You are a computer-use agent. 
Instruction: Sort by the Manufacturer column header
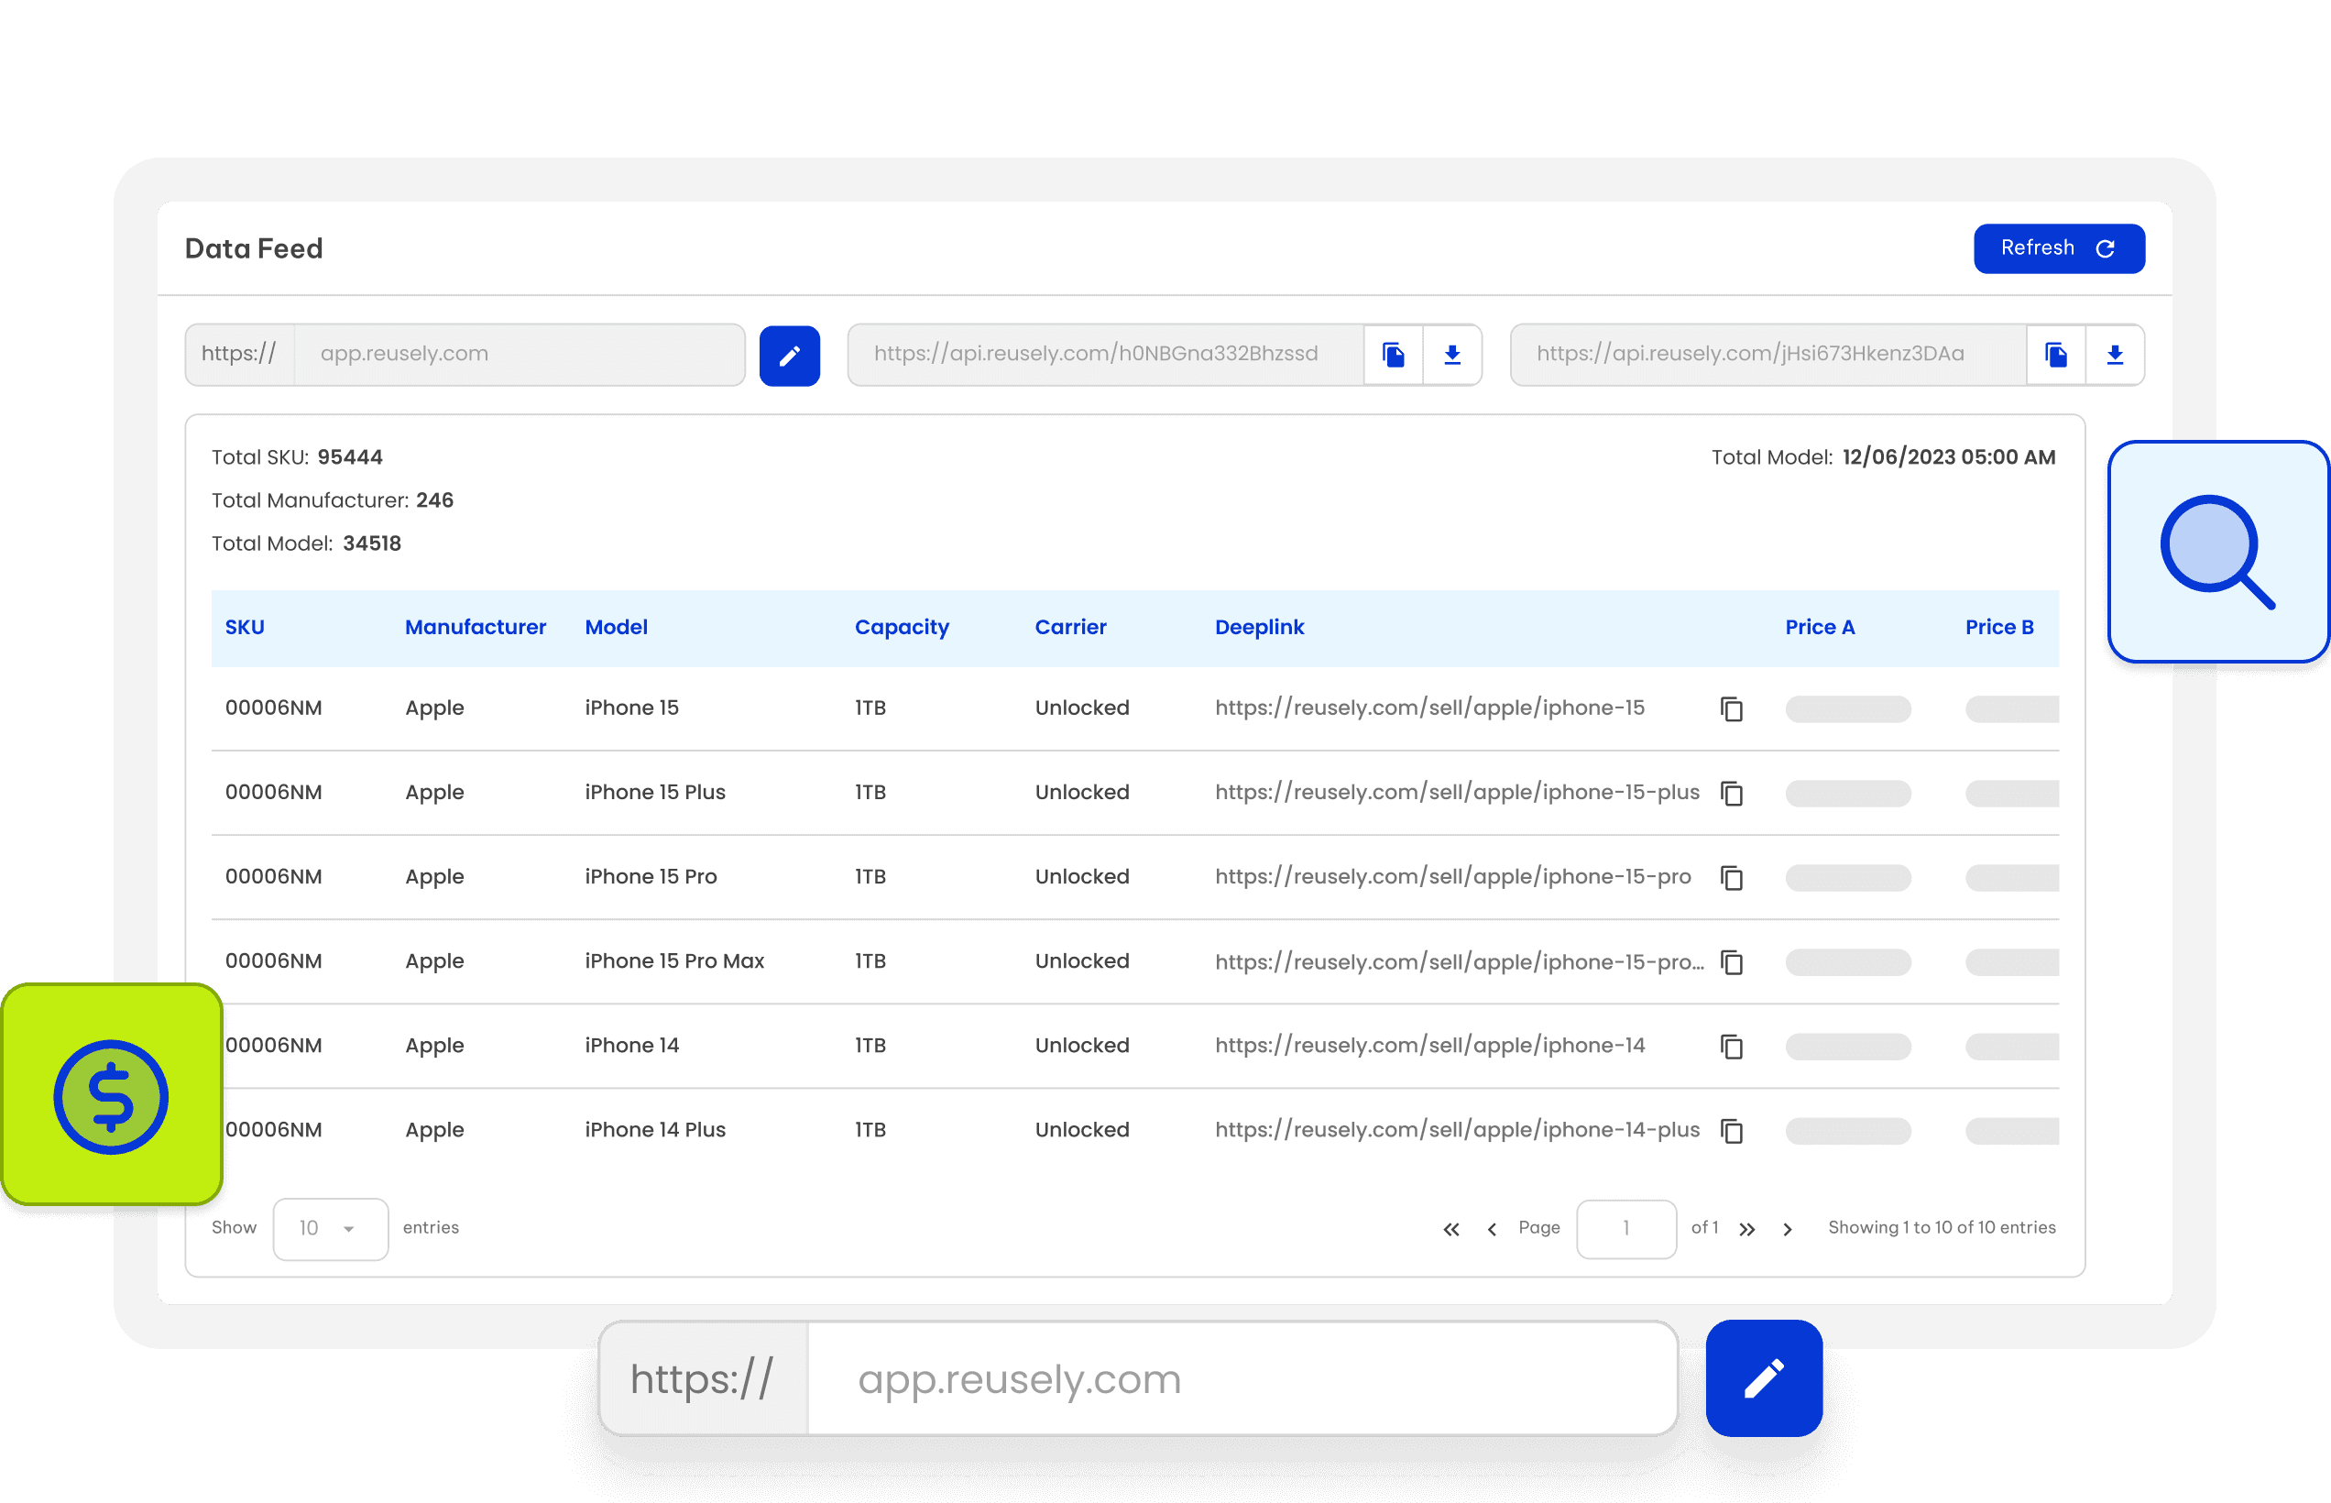(x=476, y=628)
